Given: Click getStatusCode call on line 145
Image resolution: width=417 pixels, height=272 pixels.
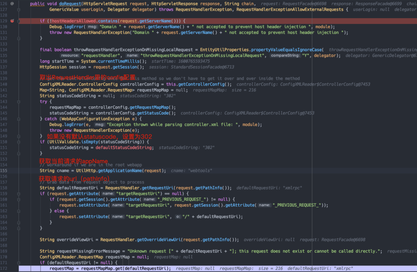Looking at the screenshot, I should coord(153,113).
